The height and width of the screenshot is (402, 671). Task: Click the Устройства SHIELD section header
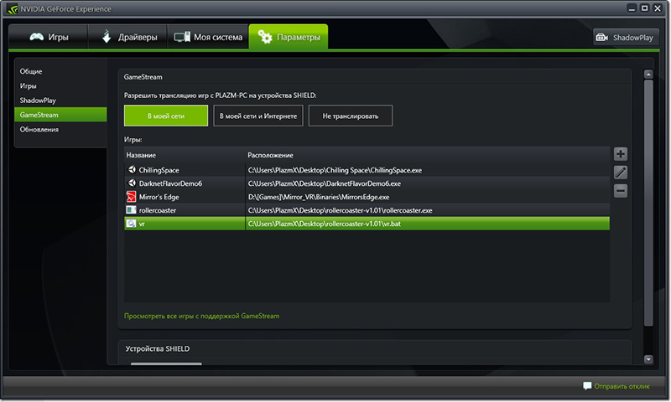pos(158,348)
